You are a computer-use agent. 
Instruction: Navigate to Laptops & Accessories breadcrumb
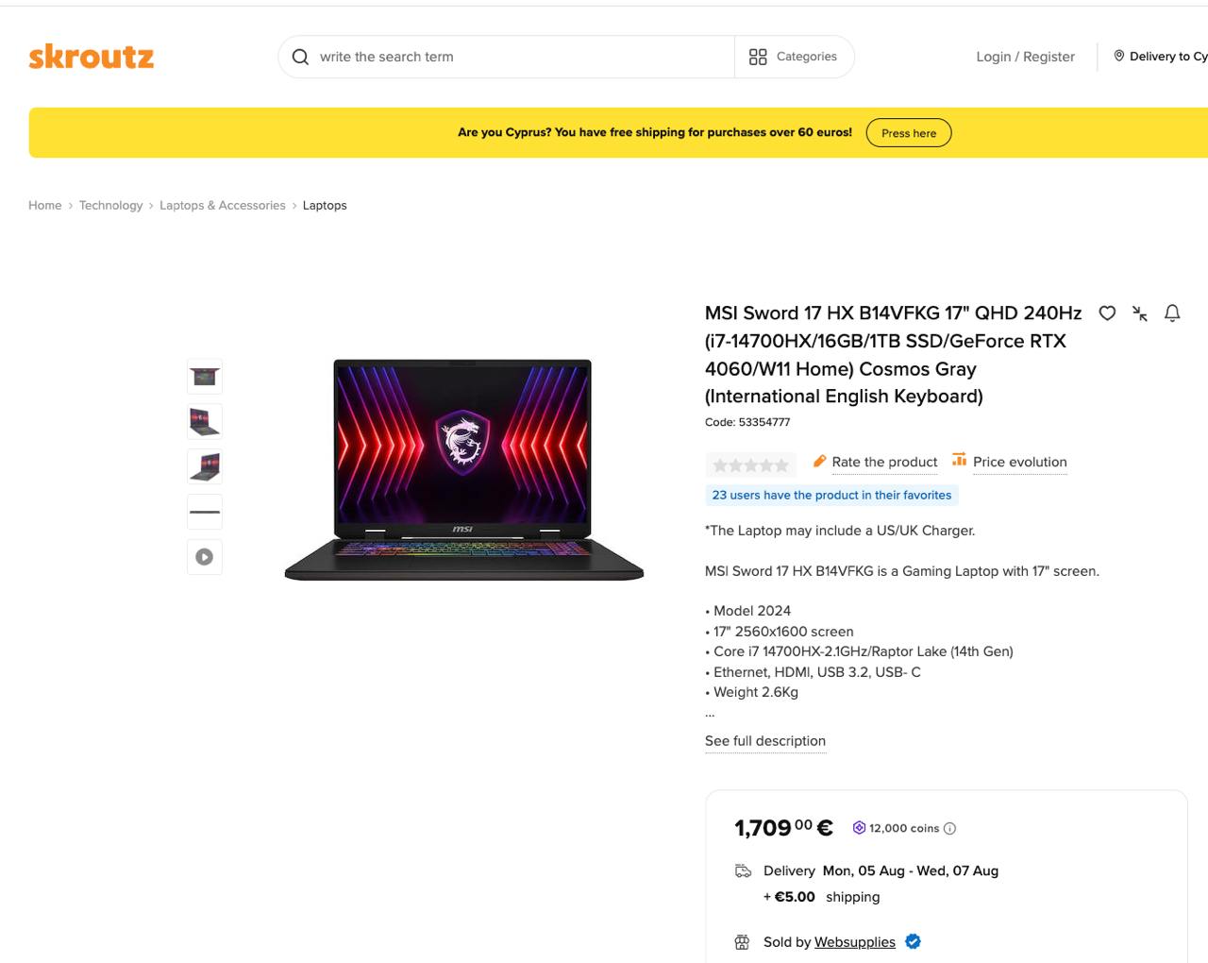tap(222, 206)
